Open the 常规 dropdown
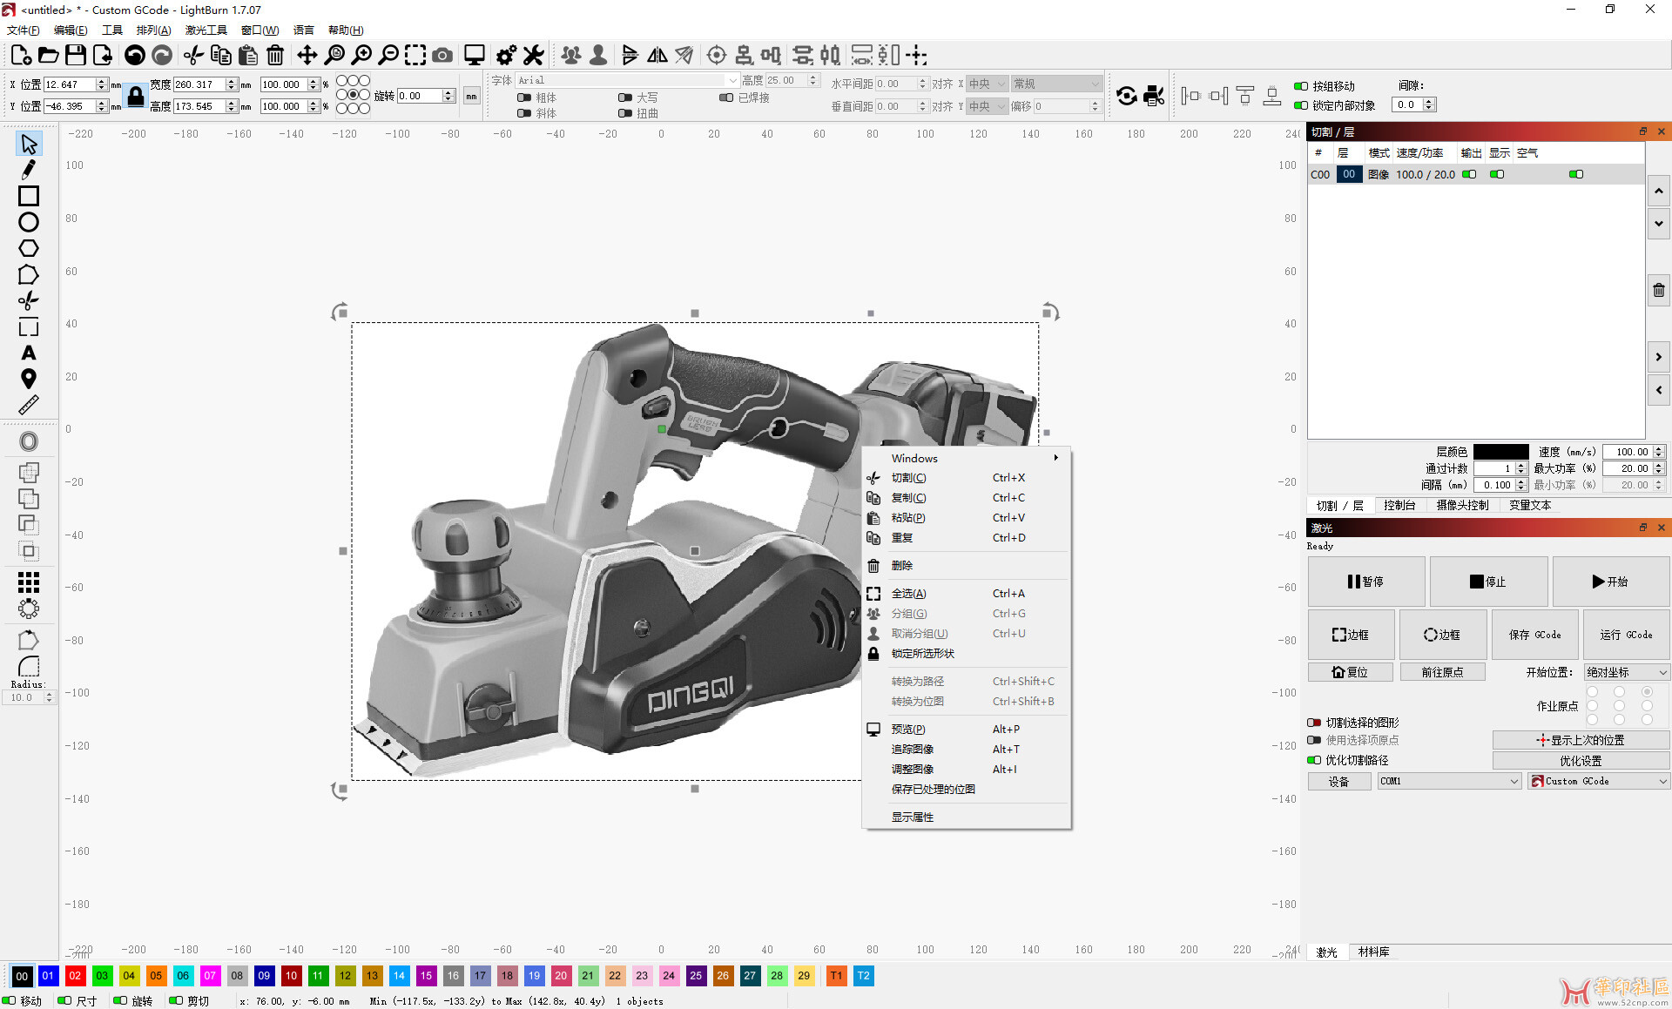Screen dimensions: 1672x1009 click(x=1056, y=84)
